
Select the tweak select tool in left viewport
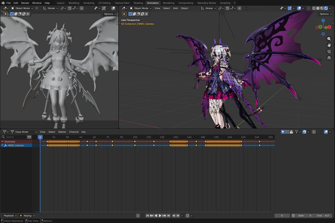[x=5, y=14]
